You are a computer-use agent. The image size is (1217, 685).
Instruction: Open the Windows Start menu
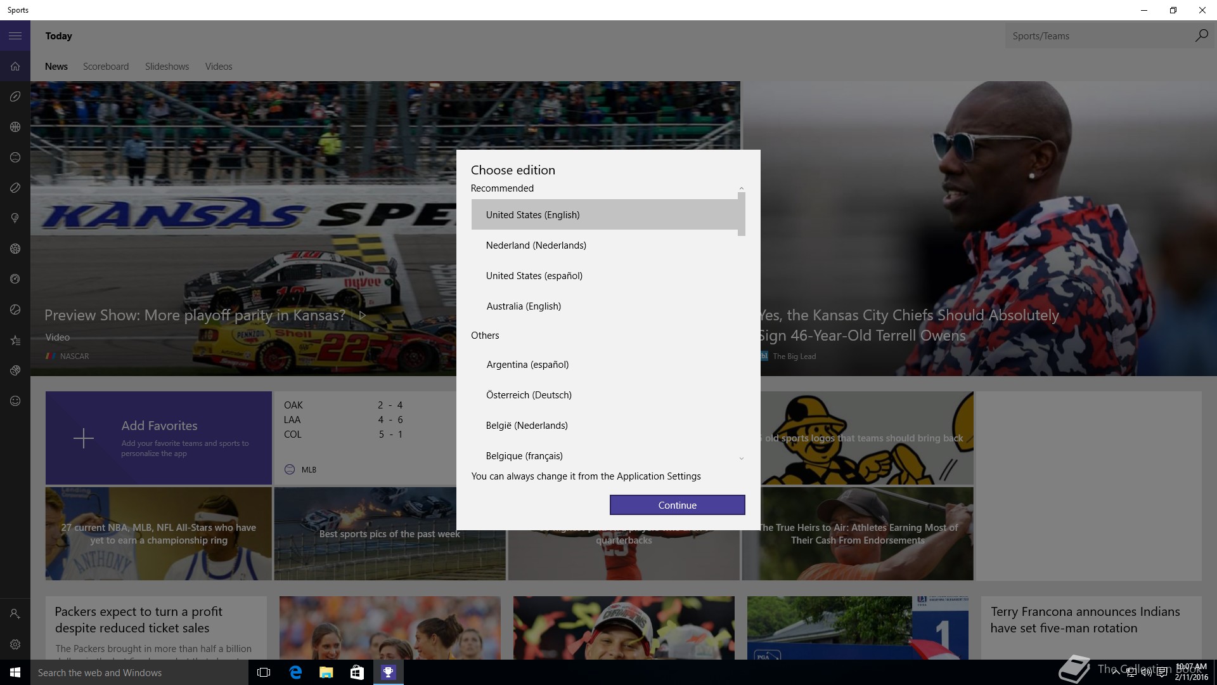15,672
